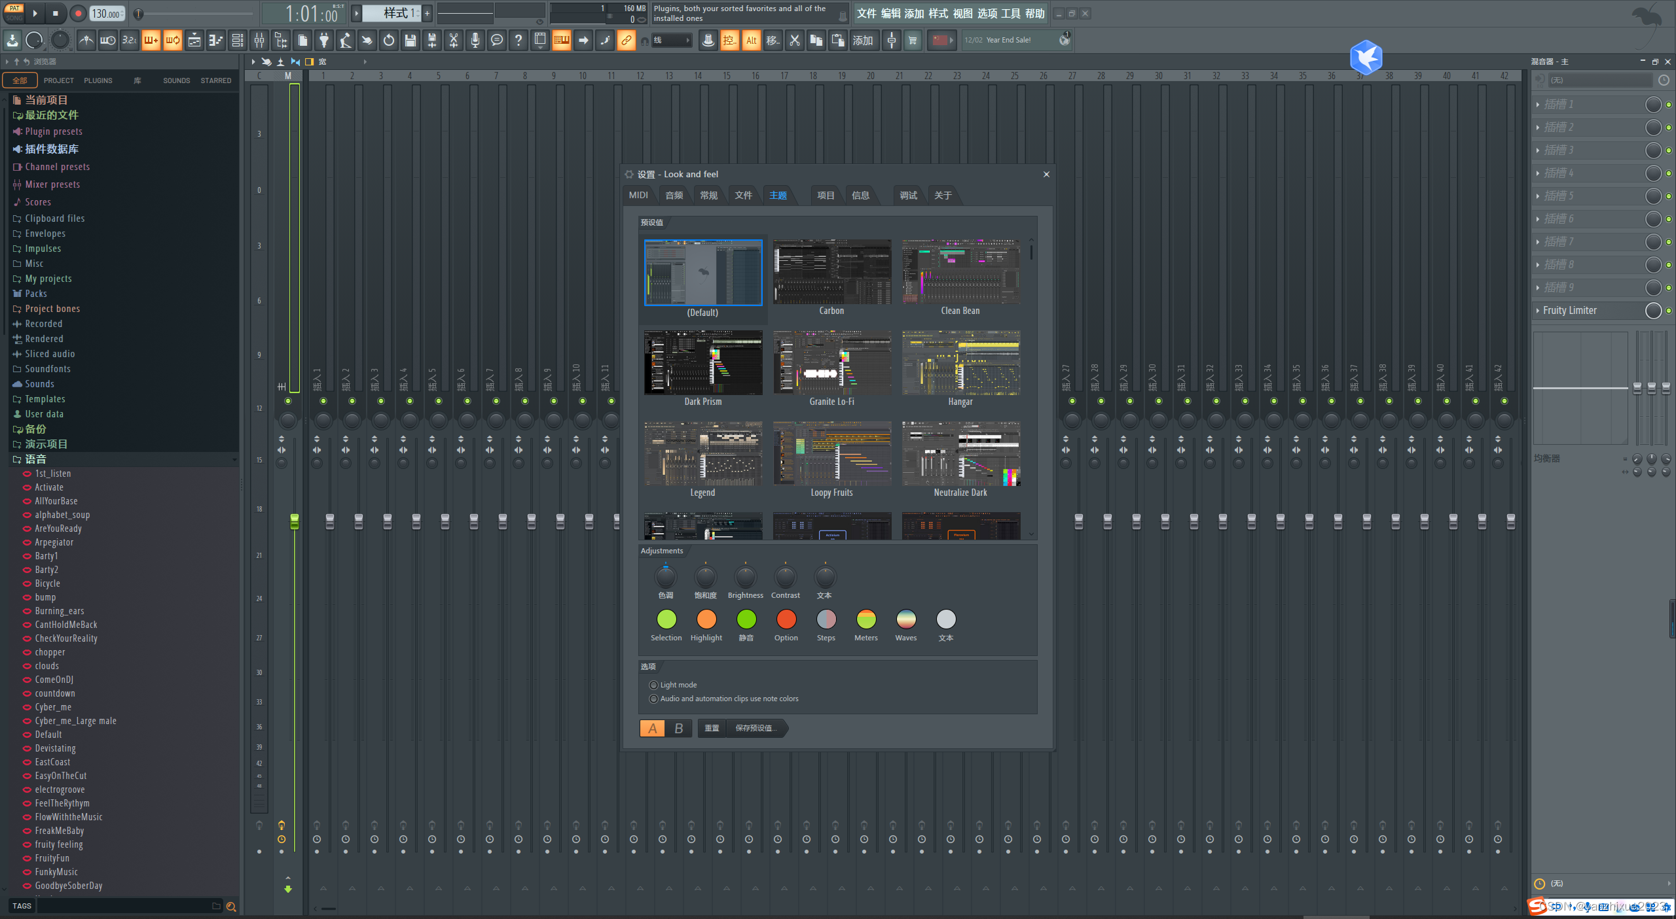Image resolution: width=1676 pixels, height=919 pixels.
Task: Click the scissors cut icon near Alt
Action: [795, 40]
